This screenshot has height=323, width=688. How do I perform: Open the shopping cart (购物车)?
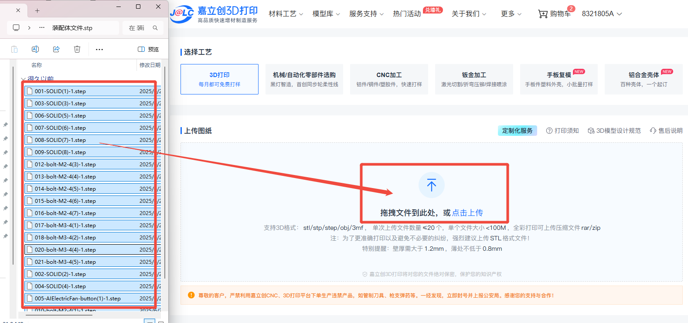[555, 14]
